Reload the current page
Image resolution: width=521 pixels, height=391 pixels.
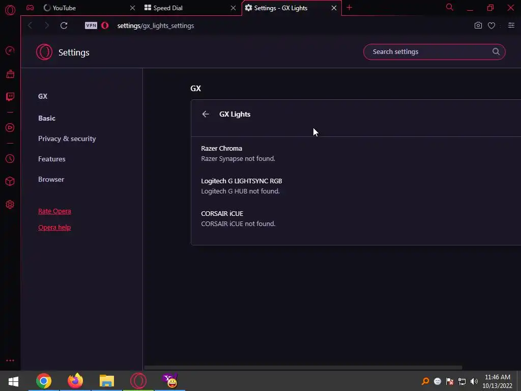[64, 25]
